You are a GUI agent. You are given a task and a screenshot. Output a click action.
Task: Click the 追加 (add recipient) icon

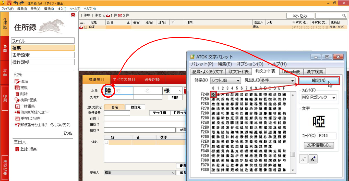click(x=17, y=82)
